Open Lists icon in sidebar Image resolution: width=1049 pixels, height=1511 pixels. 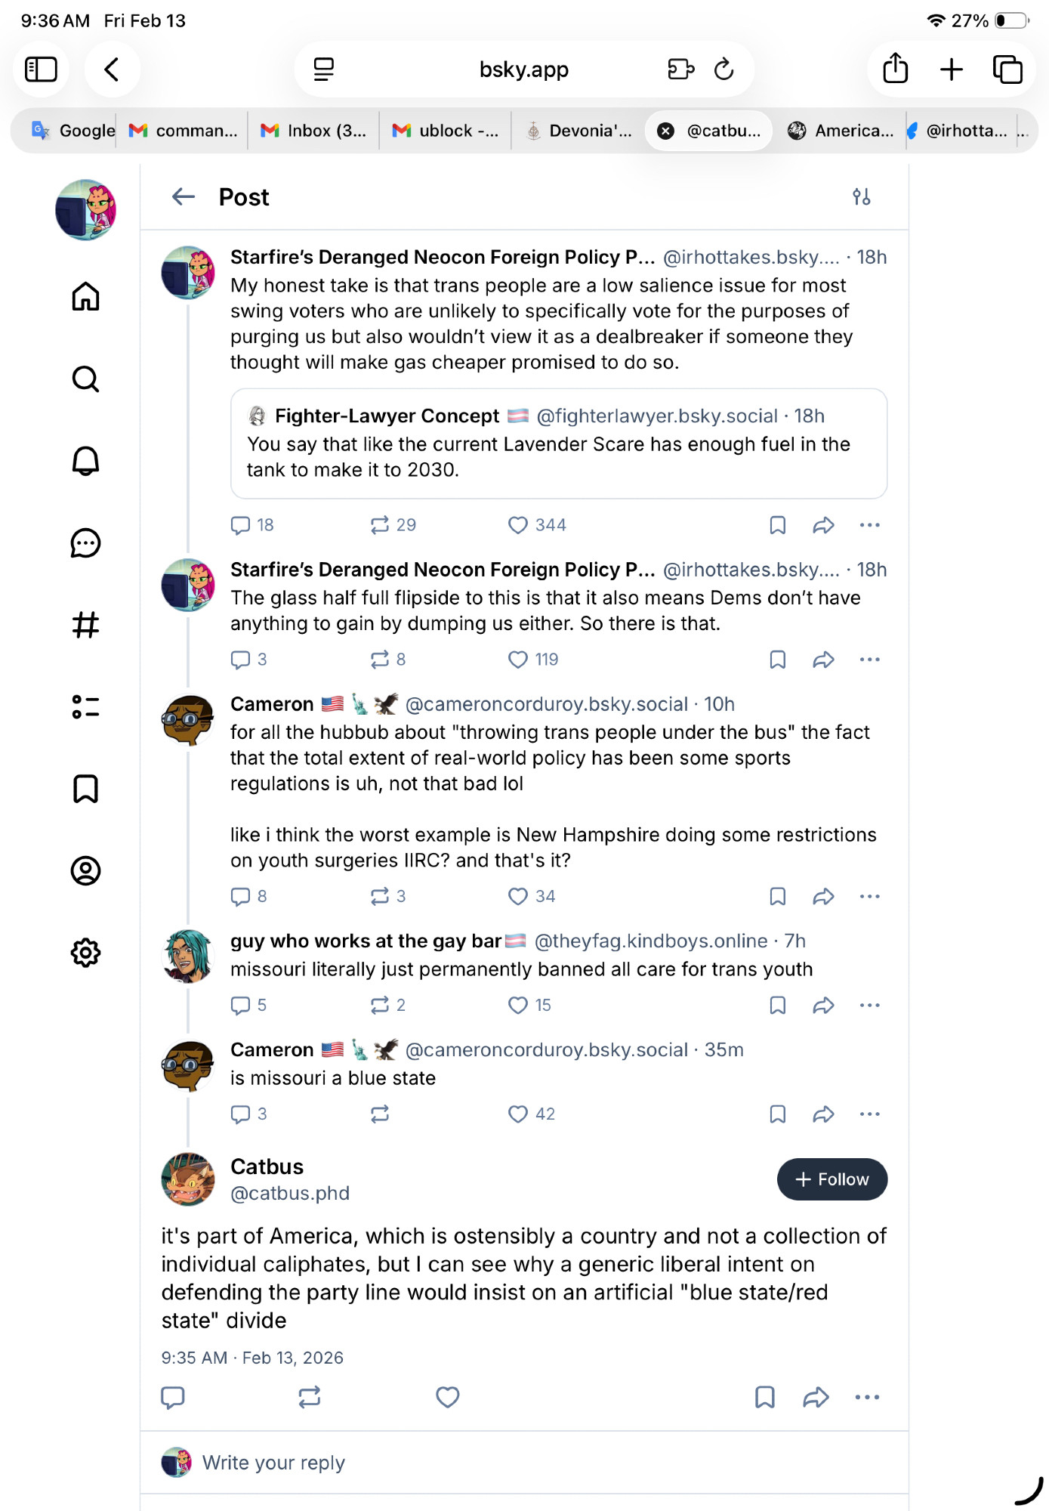(85, 706)
